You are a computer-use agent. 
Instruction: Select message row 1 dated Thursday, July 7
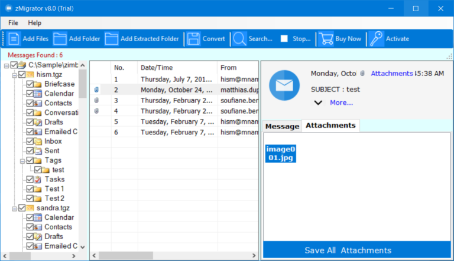tap(174, 79)
